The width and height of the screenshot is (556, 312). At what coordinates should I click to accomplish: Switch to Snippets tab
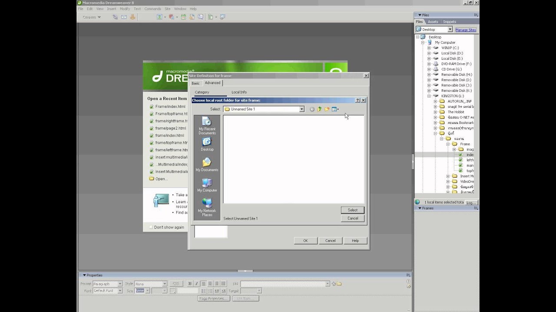[x=450, y=22]
